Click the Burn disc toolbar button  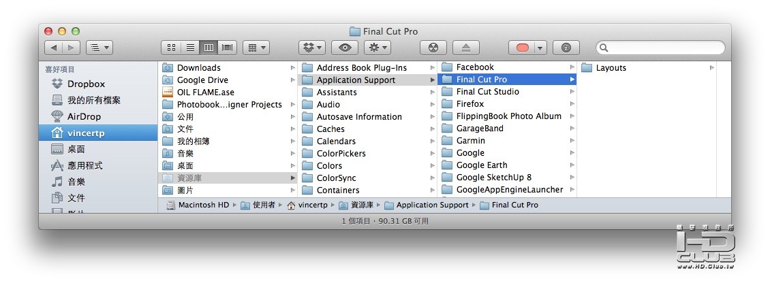pyautogui.click(x=433, y=48)
